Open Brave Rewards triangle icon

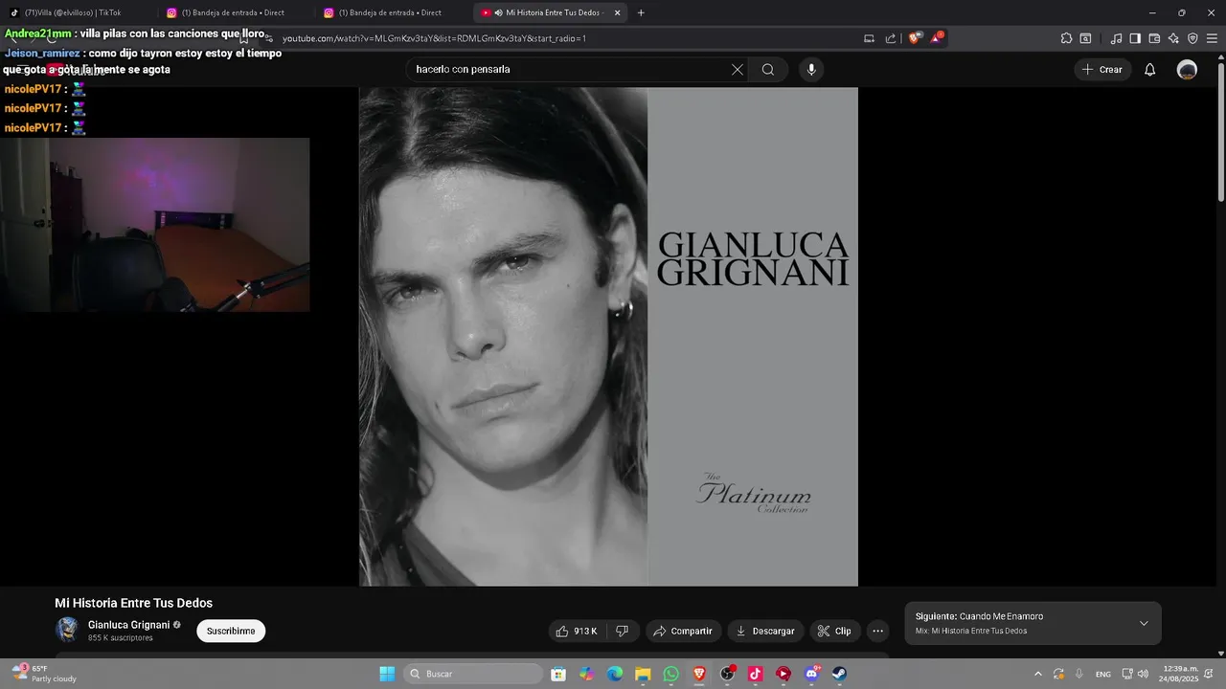click(x=937, y=38)
